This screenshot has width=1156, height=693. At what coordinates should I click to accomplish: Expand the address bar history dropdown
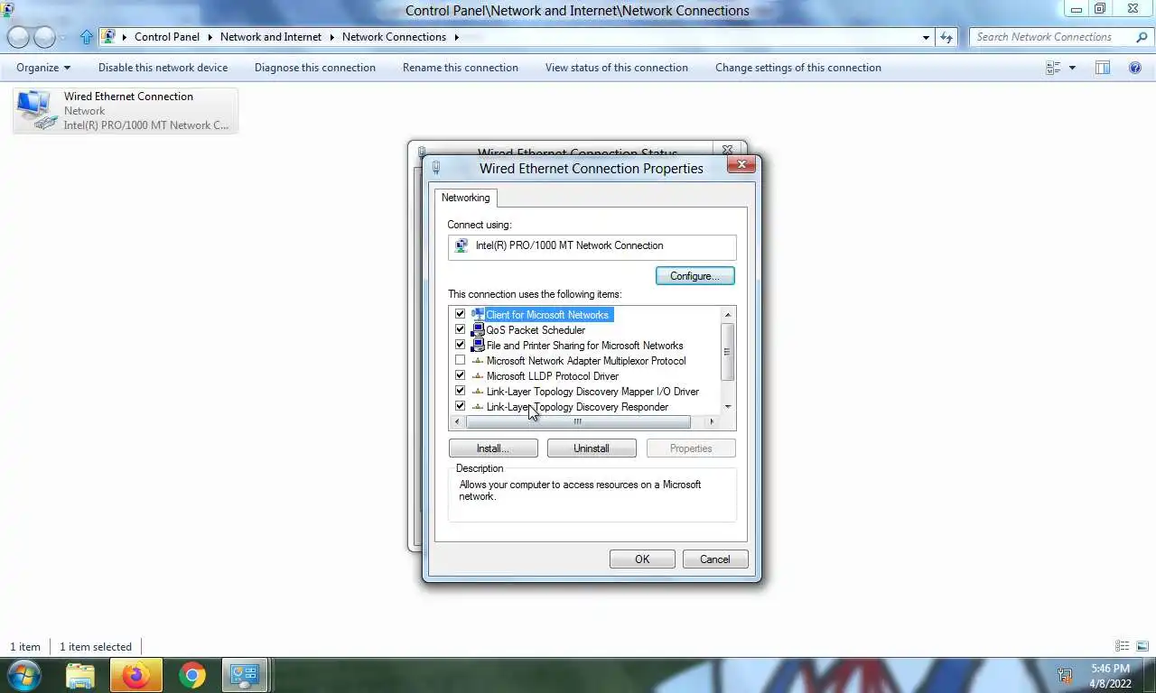point(926,37)
